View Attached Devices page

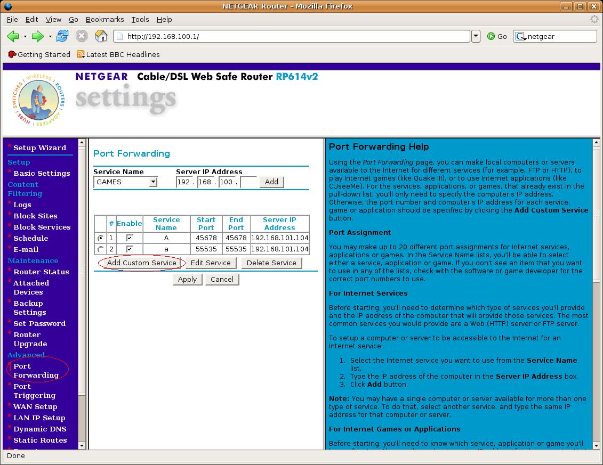[x=31, y=288]
